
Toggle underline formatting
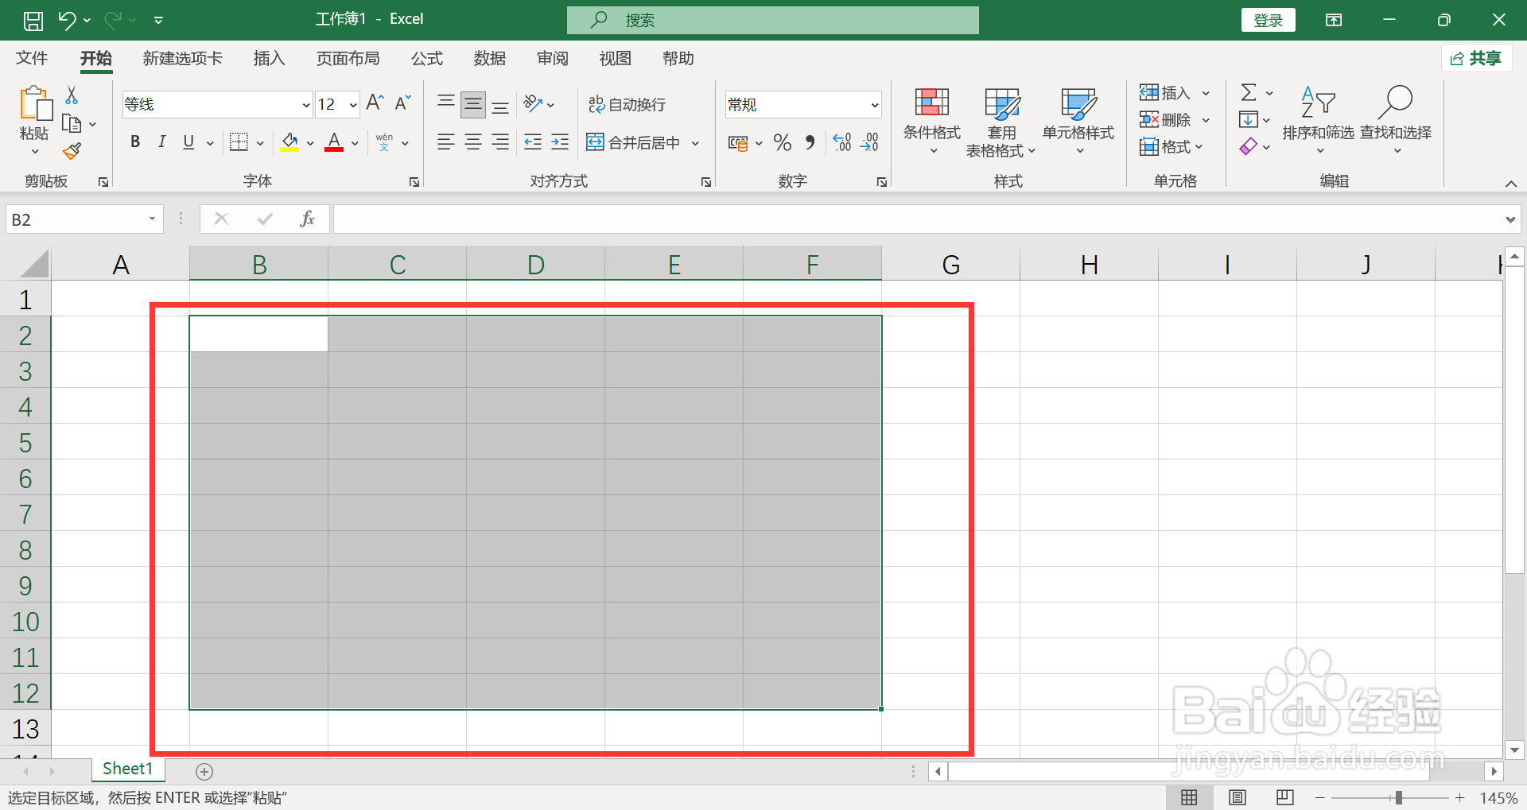[188, 142]
